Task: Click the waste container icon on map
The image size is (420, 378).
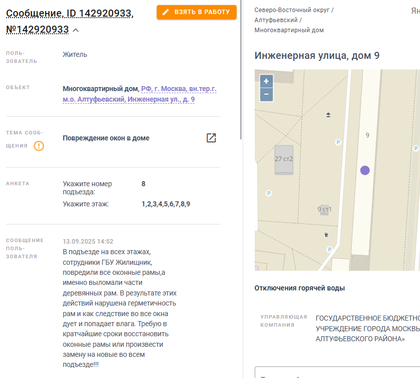Action: (326, 235)
